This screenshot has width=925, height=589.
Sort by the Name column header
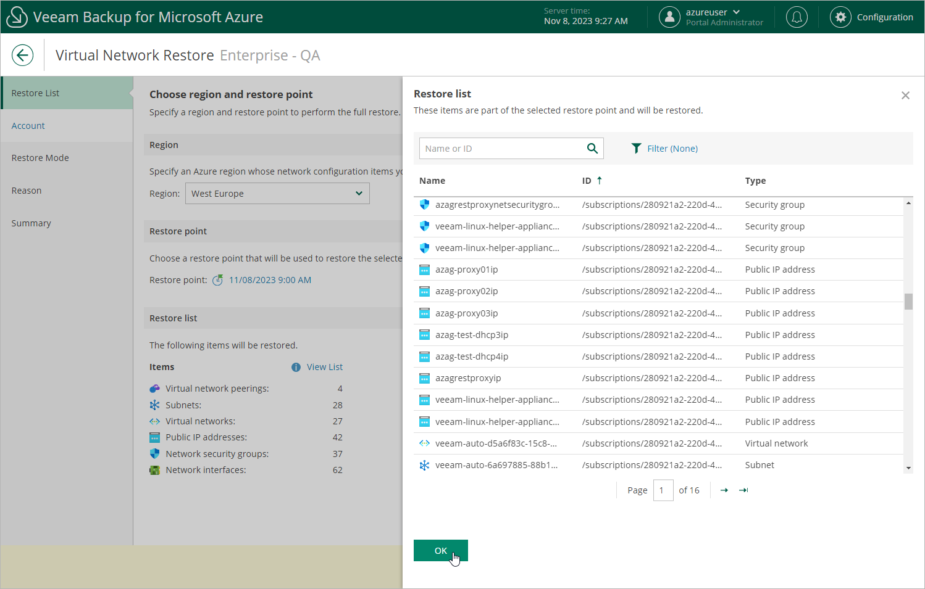432,181
